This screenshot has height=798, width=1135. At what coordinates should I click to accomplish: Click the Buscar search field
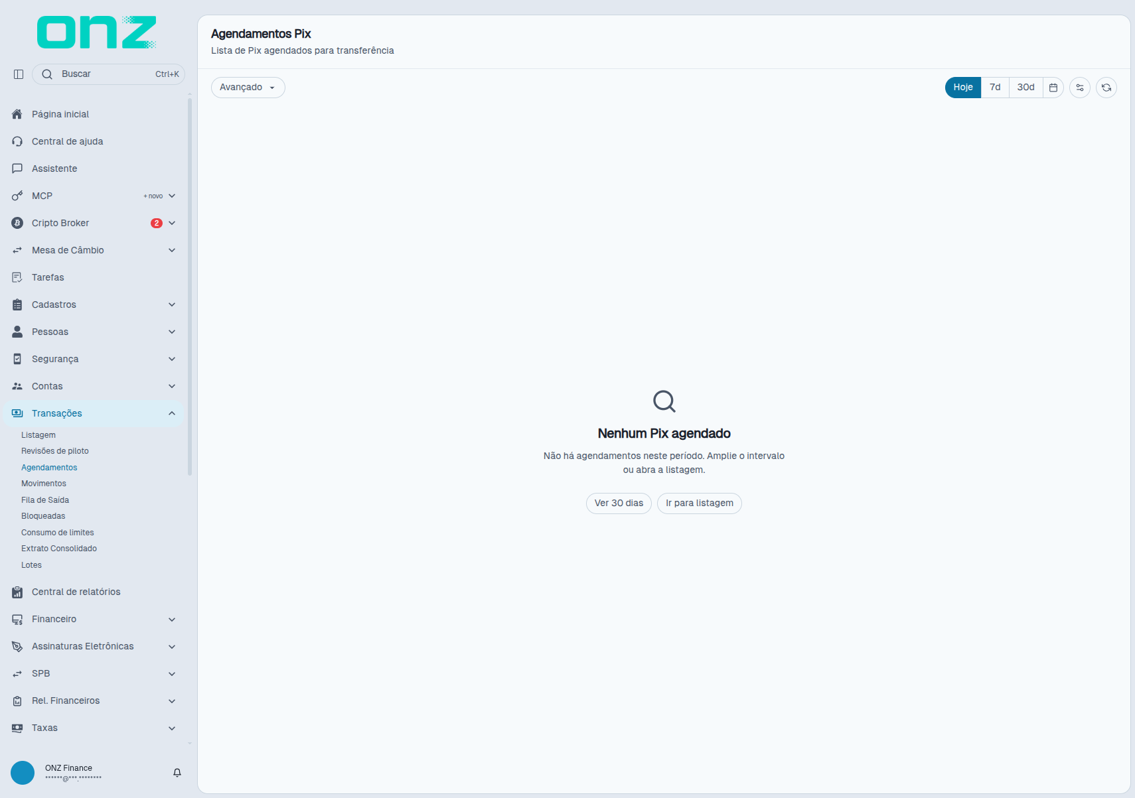click(108, 74)
